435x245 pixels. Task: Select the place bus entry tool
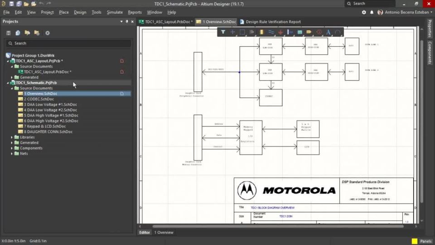point(290,32)
